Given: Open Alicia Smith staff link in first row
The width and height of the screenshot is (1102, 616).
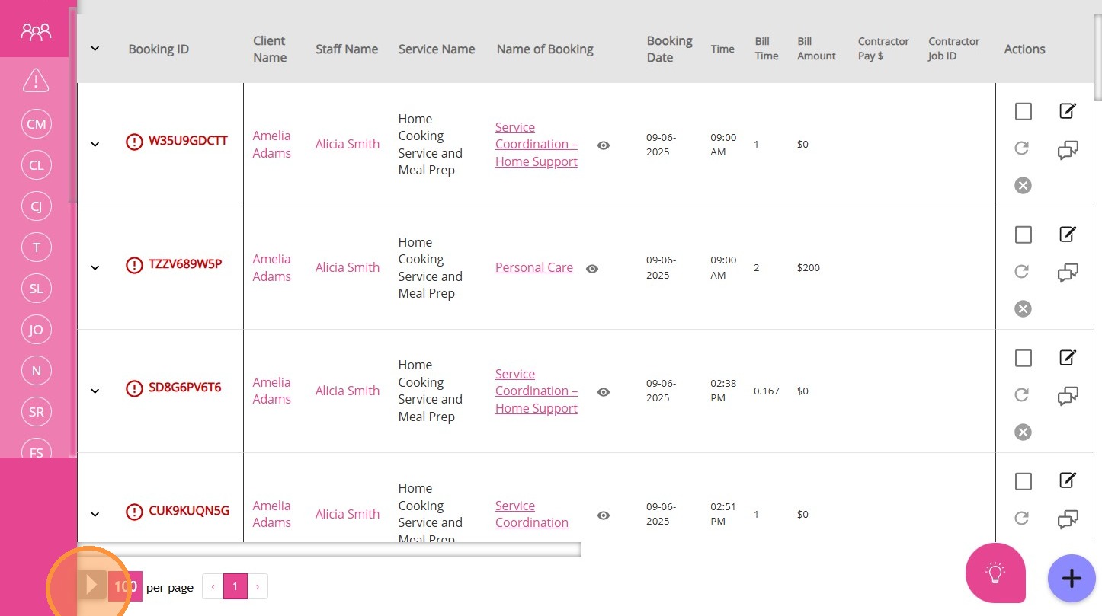Looking at the screenshot, I should [x=347, y=144].
